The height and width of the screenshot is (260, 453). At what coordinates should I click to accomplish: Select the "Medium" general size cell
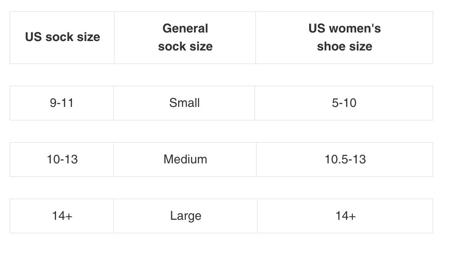[185, 160]
